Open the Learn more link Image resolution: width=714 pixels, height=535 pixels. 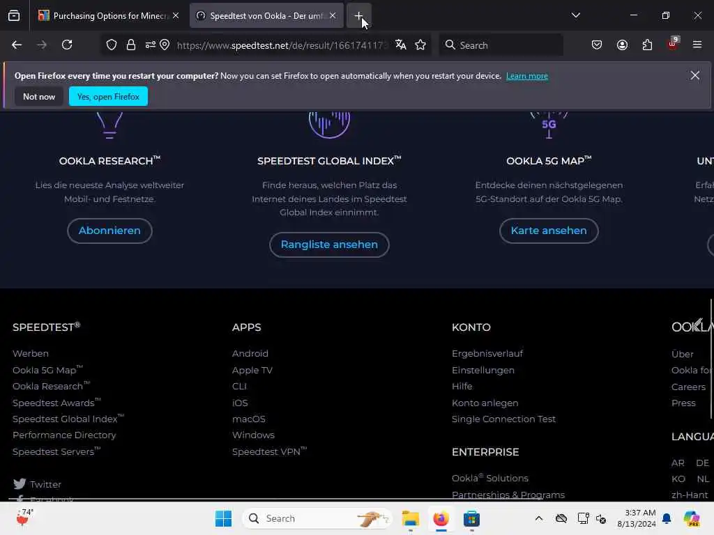527,76
